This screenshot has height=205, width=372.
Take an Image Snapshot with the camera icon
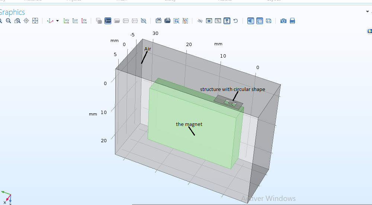pyautogui.click(x=283, y=21)
